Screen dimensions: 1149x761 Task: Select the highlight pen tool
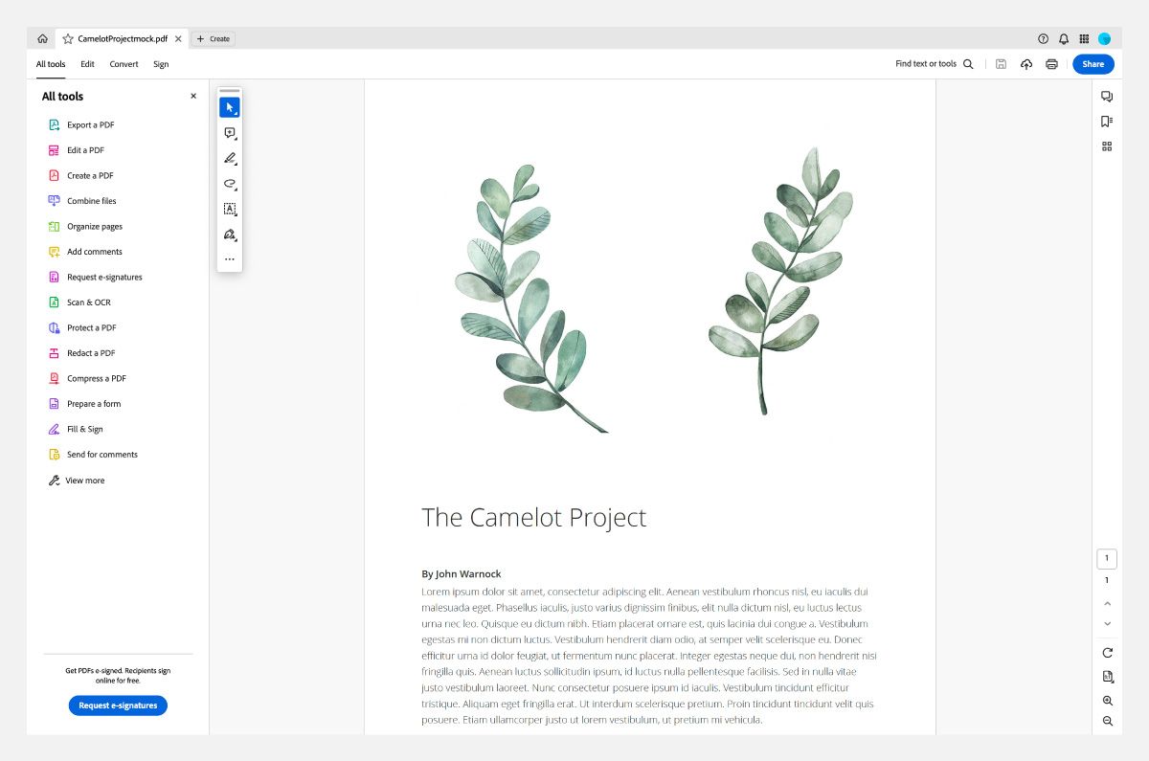click(x=229, y=159)
